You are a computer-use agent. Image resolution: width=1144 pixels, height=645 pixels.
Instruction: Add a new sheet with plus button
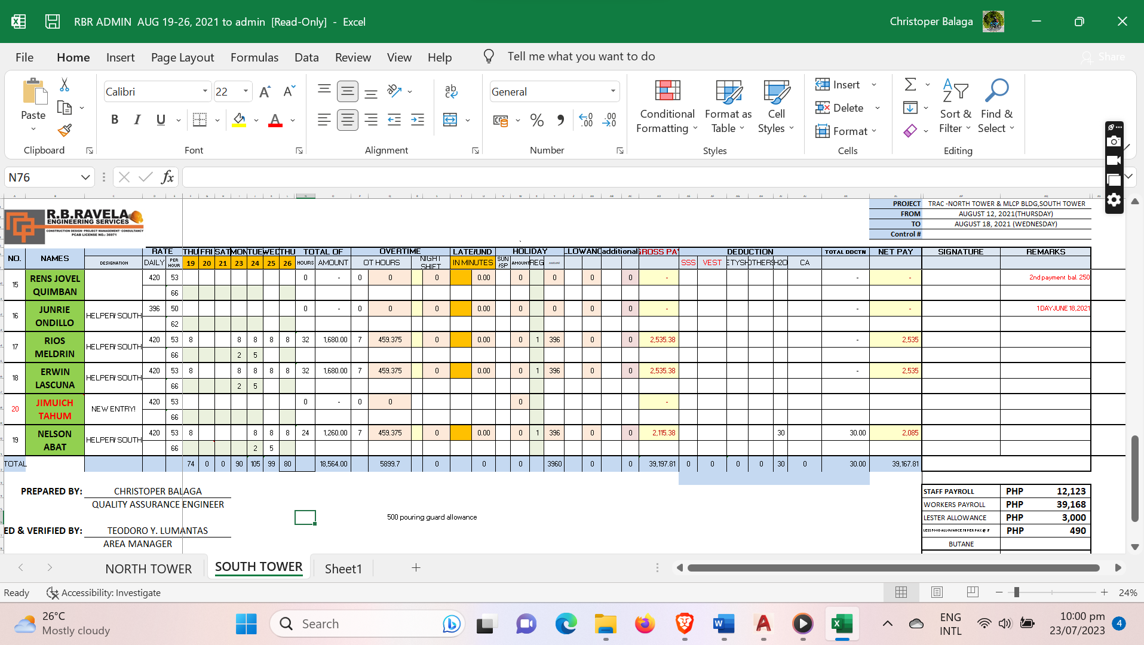tap(416, 567)
